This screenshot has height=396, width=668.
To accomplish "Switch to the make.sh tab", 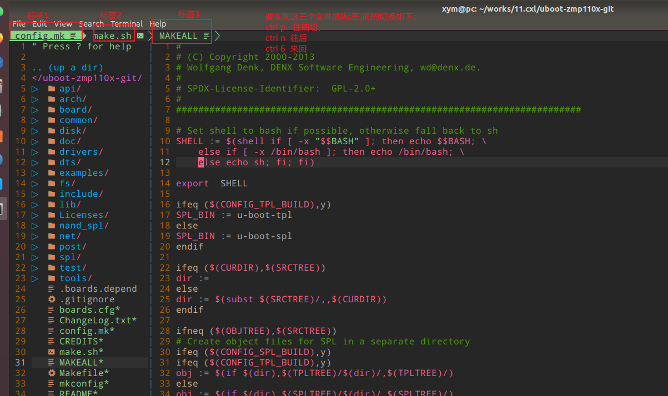I will 114,36.
